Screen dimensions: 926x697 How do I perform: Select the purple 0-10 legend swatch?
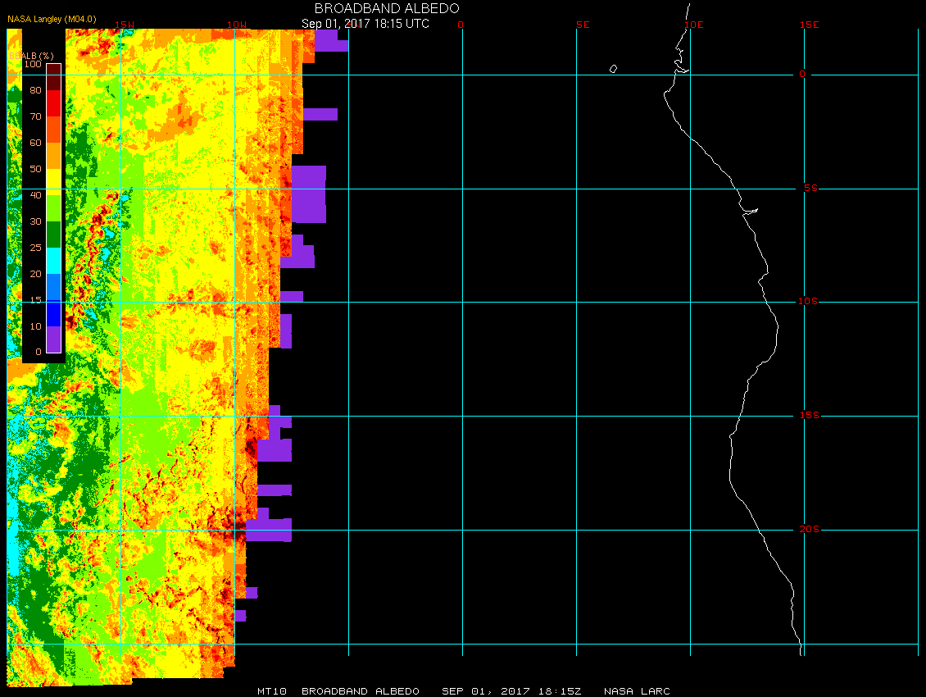coord(54,339)
